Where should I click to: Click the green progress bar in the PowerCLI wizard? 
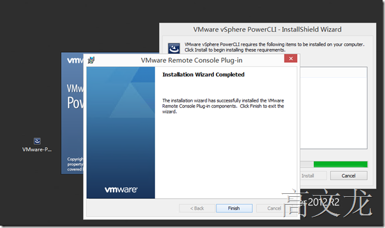[x=340, y=164]
